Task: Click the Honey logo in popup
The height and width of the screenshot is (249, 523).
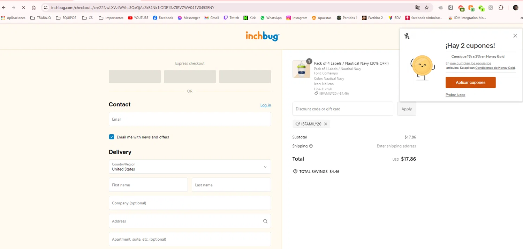Action: [407, 36]
